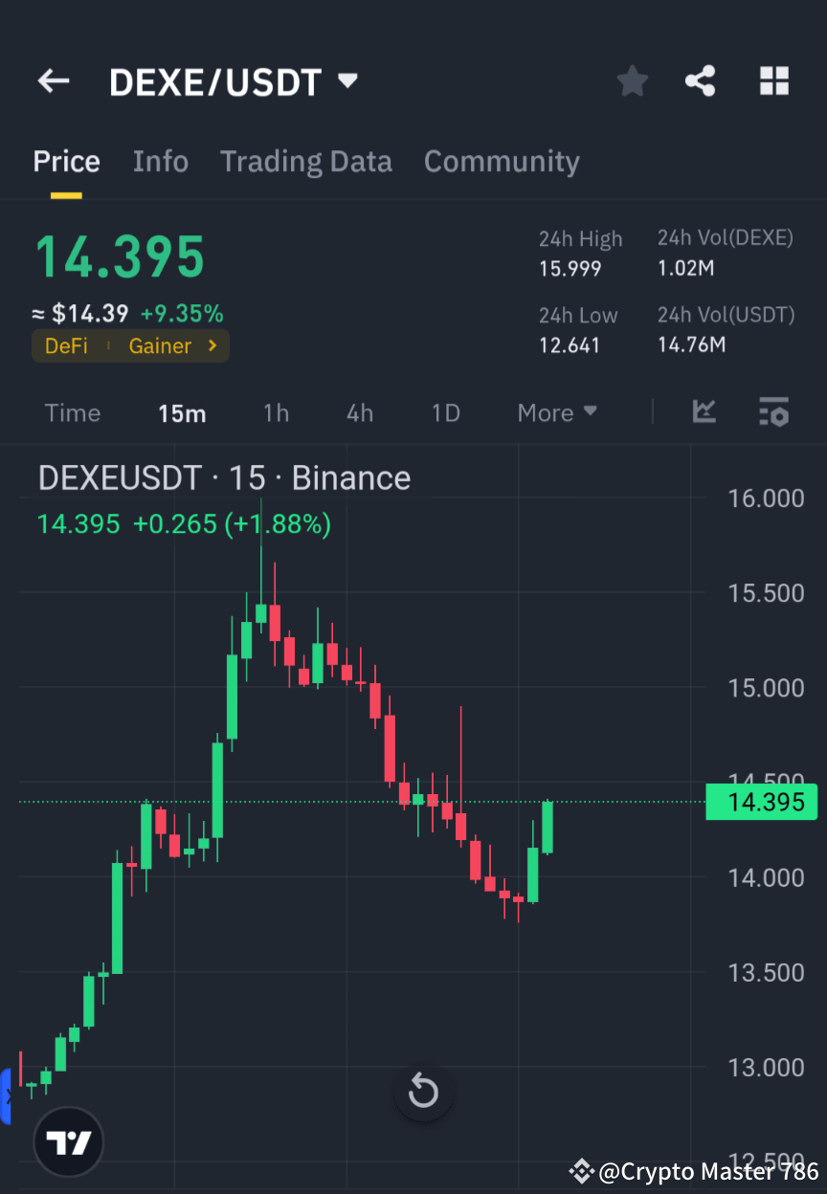Screen dimensions: 827x1194
Task: Select the Time chart view option
Action: pyautogui.click(x=72, y=412)
